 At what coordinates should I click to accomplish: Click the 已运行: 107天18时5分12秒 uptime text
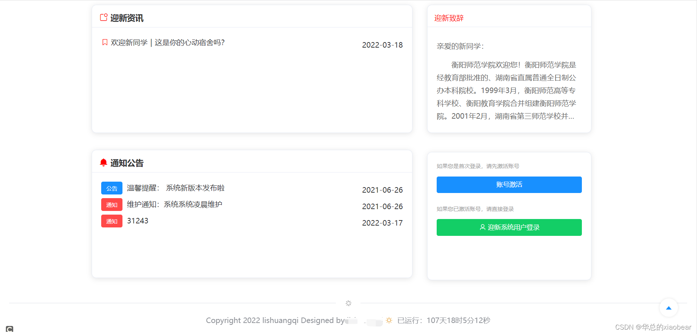coord(444,320)
